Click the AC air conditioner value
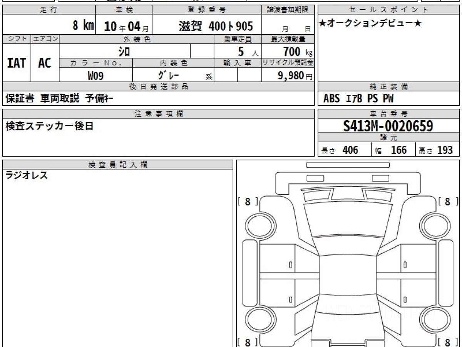 pyautogui.click(x=45, y=63)
